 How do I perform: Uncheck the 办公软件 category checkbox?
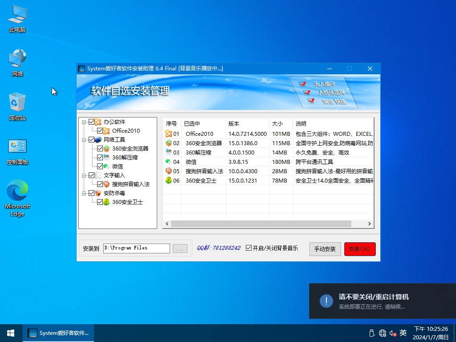tap(91, 122)
